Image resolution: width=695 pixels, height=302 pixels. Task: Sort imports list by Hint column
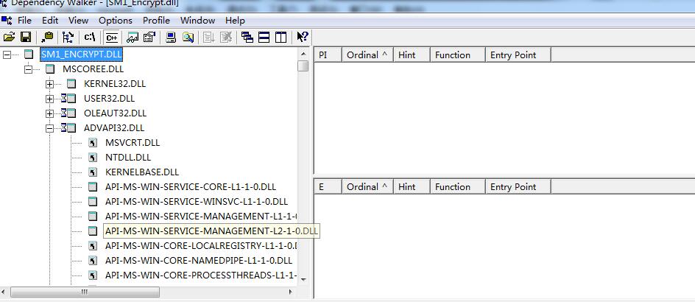point(412,55)
